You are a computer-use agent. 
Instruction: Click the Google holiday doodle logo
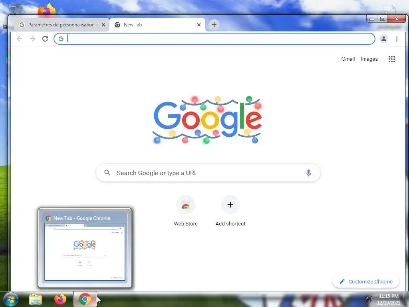coord(207,120)
